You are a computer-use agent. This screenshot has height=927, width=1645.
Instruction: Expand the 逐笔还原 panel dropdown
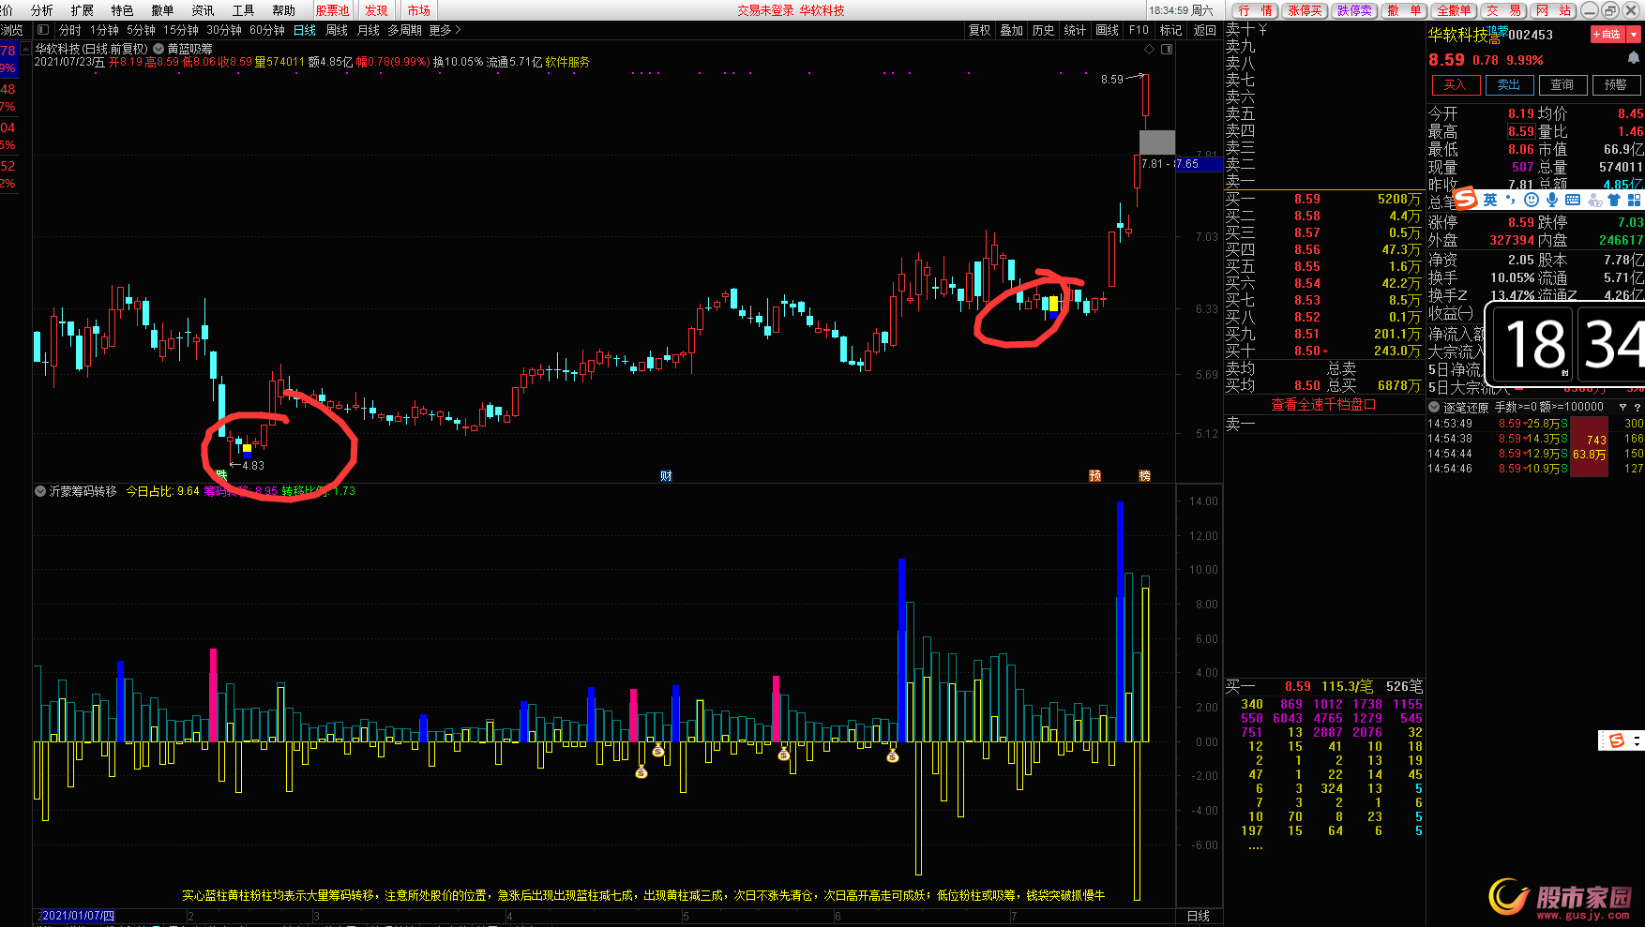pos(1434,408)
